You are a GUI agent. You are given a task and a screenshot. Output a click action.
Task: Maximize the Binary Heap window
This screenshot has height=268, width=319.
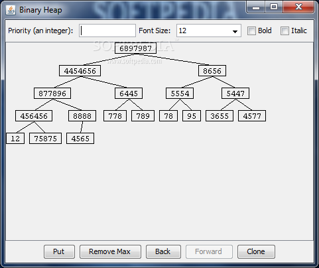tap(274, 7)
